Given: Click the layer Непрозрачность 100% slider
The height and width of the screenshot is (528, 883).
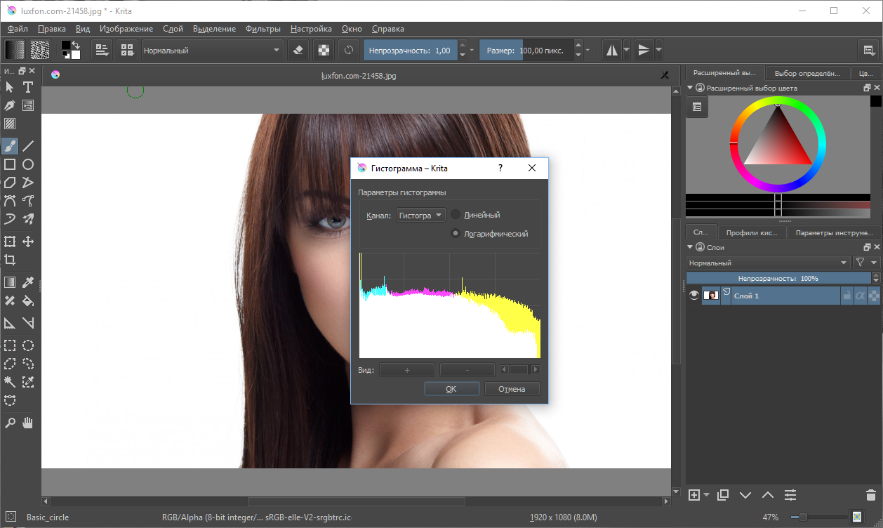Looking at the screenshot, I should 778,278.
